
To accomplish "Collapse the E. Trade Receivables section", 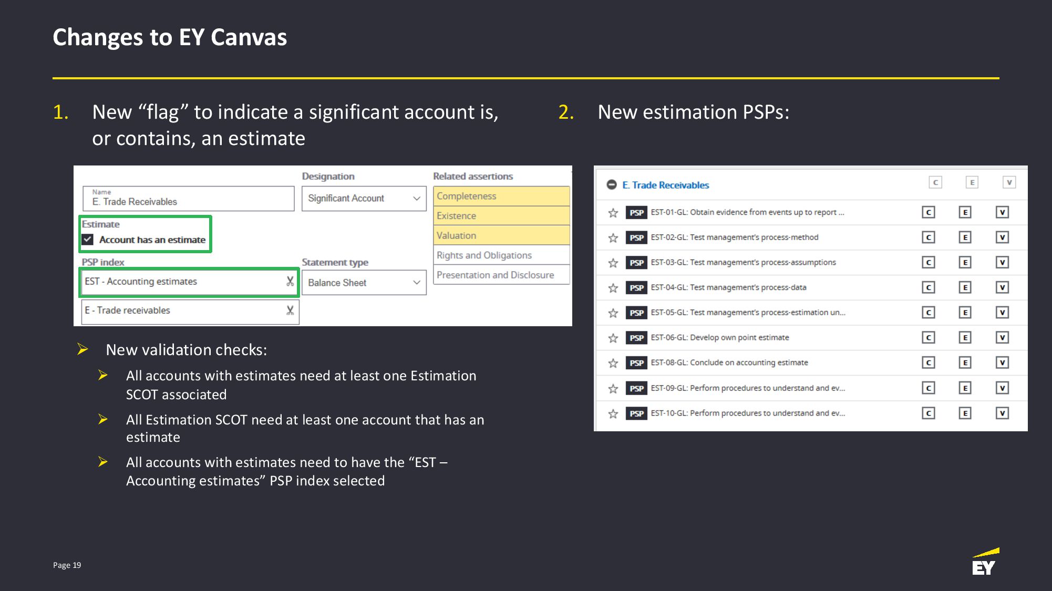I will [612, 185].
